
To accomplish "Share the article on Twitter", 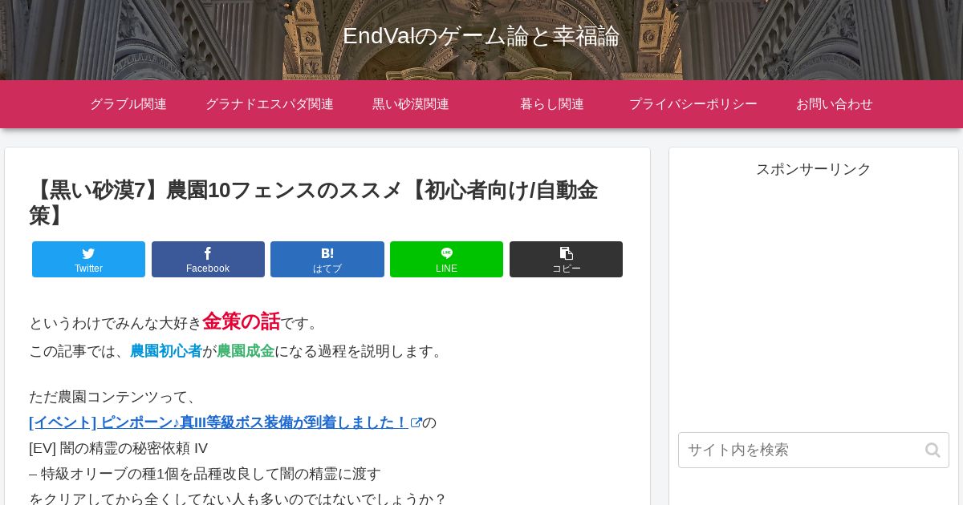I will (x=88, y=259).
